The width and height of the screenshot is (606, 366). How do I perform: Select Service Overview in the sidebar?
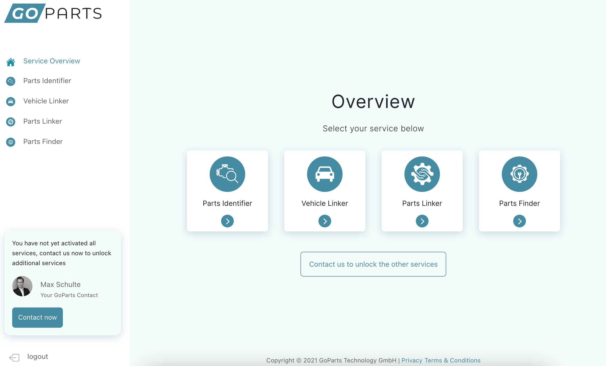(52, 61)
